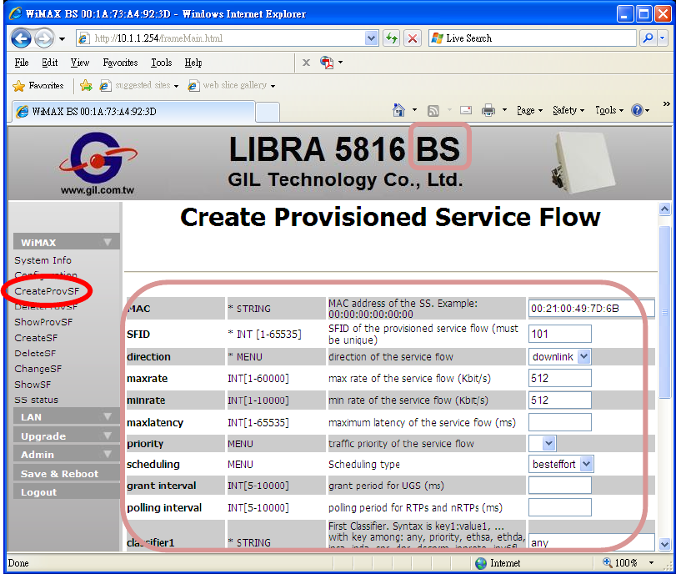The image size is (676, 574).
Task: Expand the command bar overflow chevron
Action: click(666, 104)
